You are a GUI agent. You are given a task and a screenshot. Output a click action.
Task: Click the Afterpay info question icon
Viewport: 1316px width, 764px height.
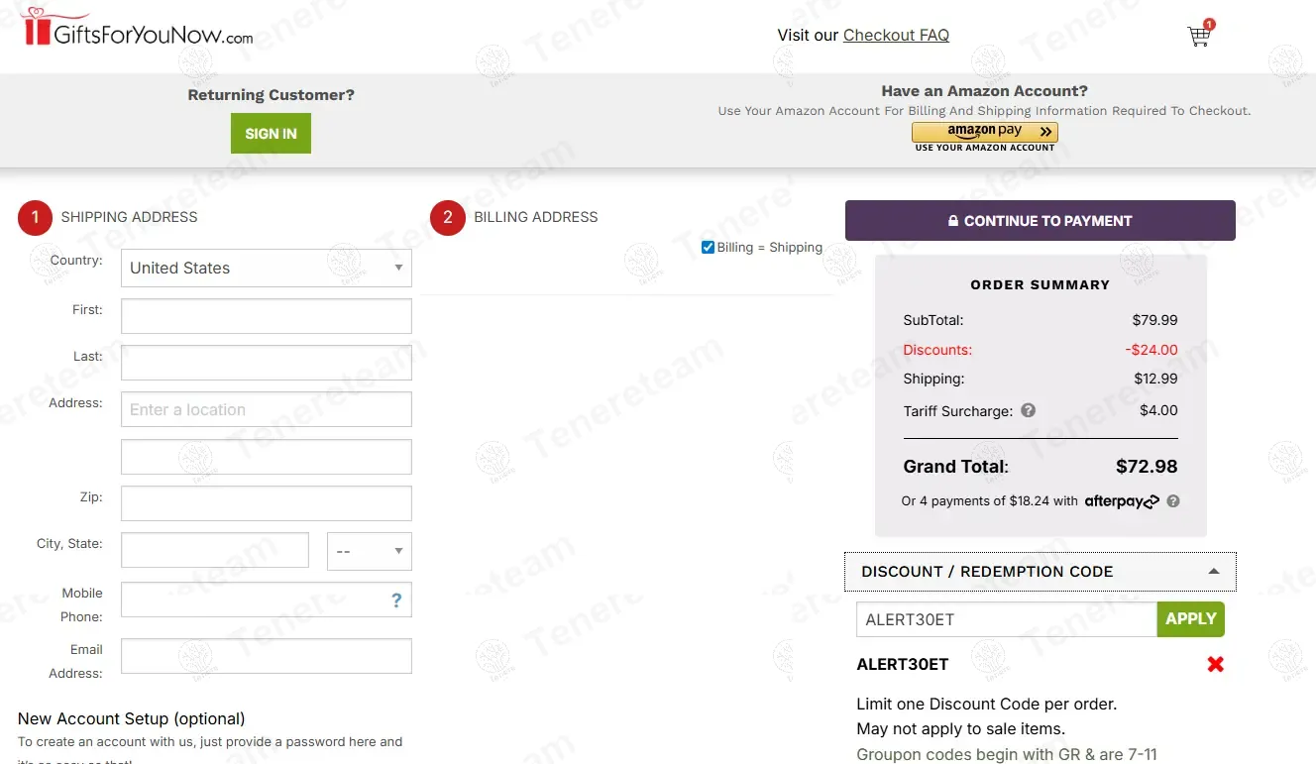pyautogui.click(x=1173, y=501)
